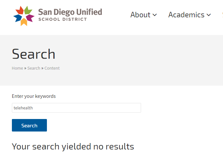Click the no results message heading

point(73,147)
